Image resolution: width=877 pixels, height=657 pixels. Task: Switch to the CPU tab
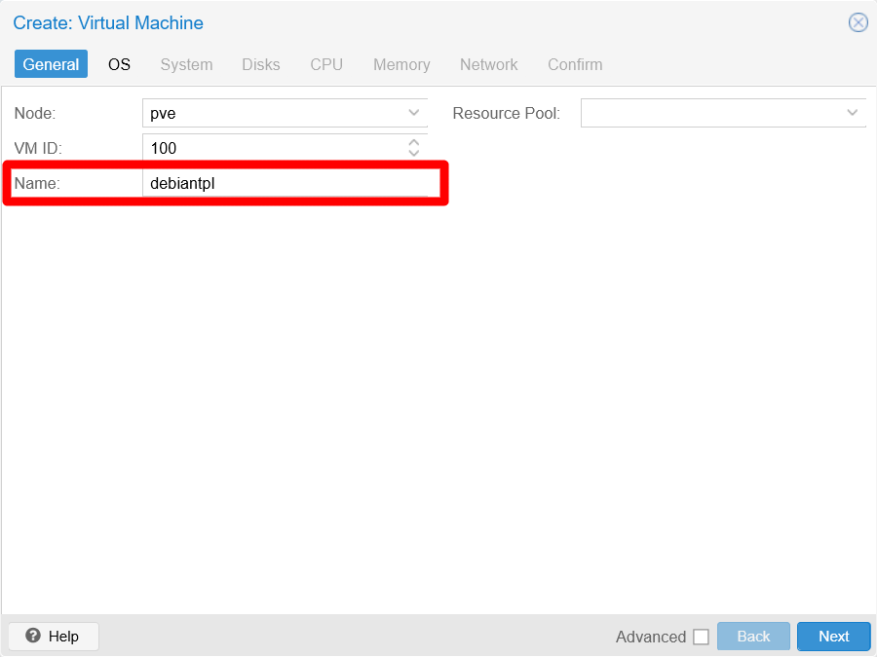click(325, 64)
